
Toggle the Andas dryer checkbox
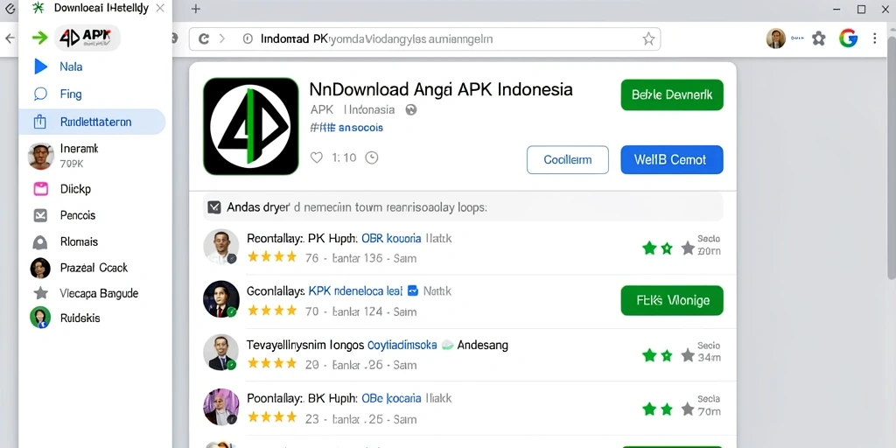pos(214,206)
